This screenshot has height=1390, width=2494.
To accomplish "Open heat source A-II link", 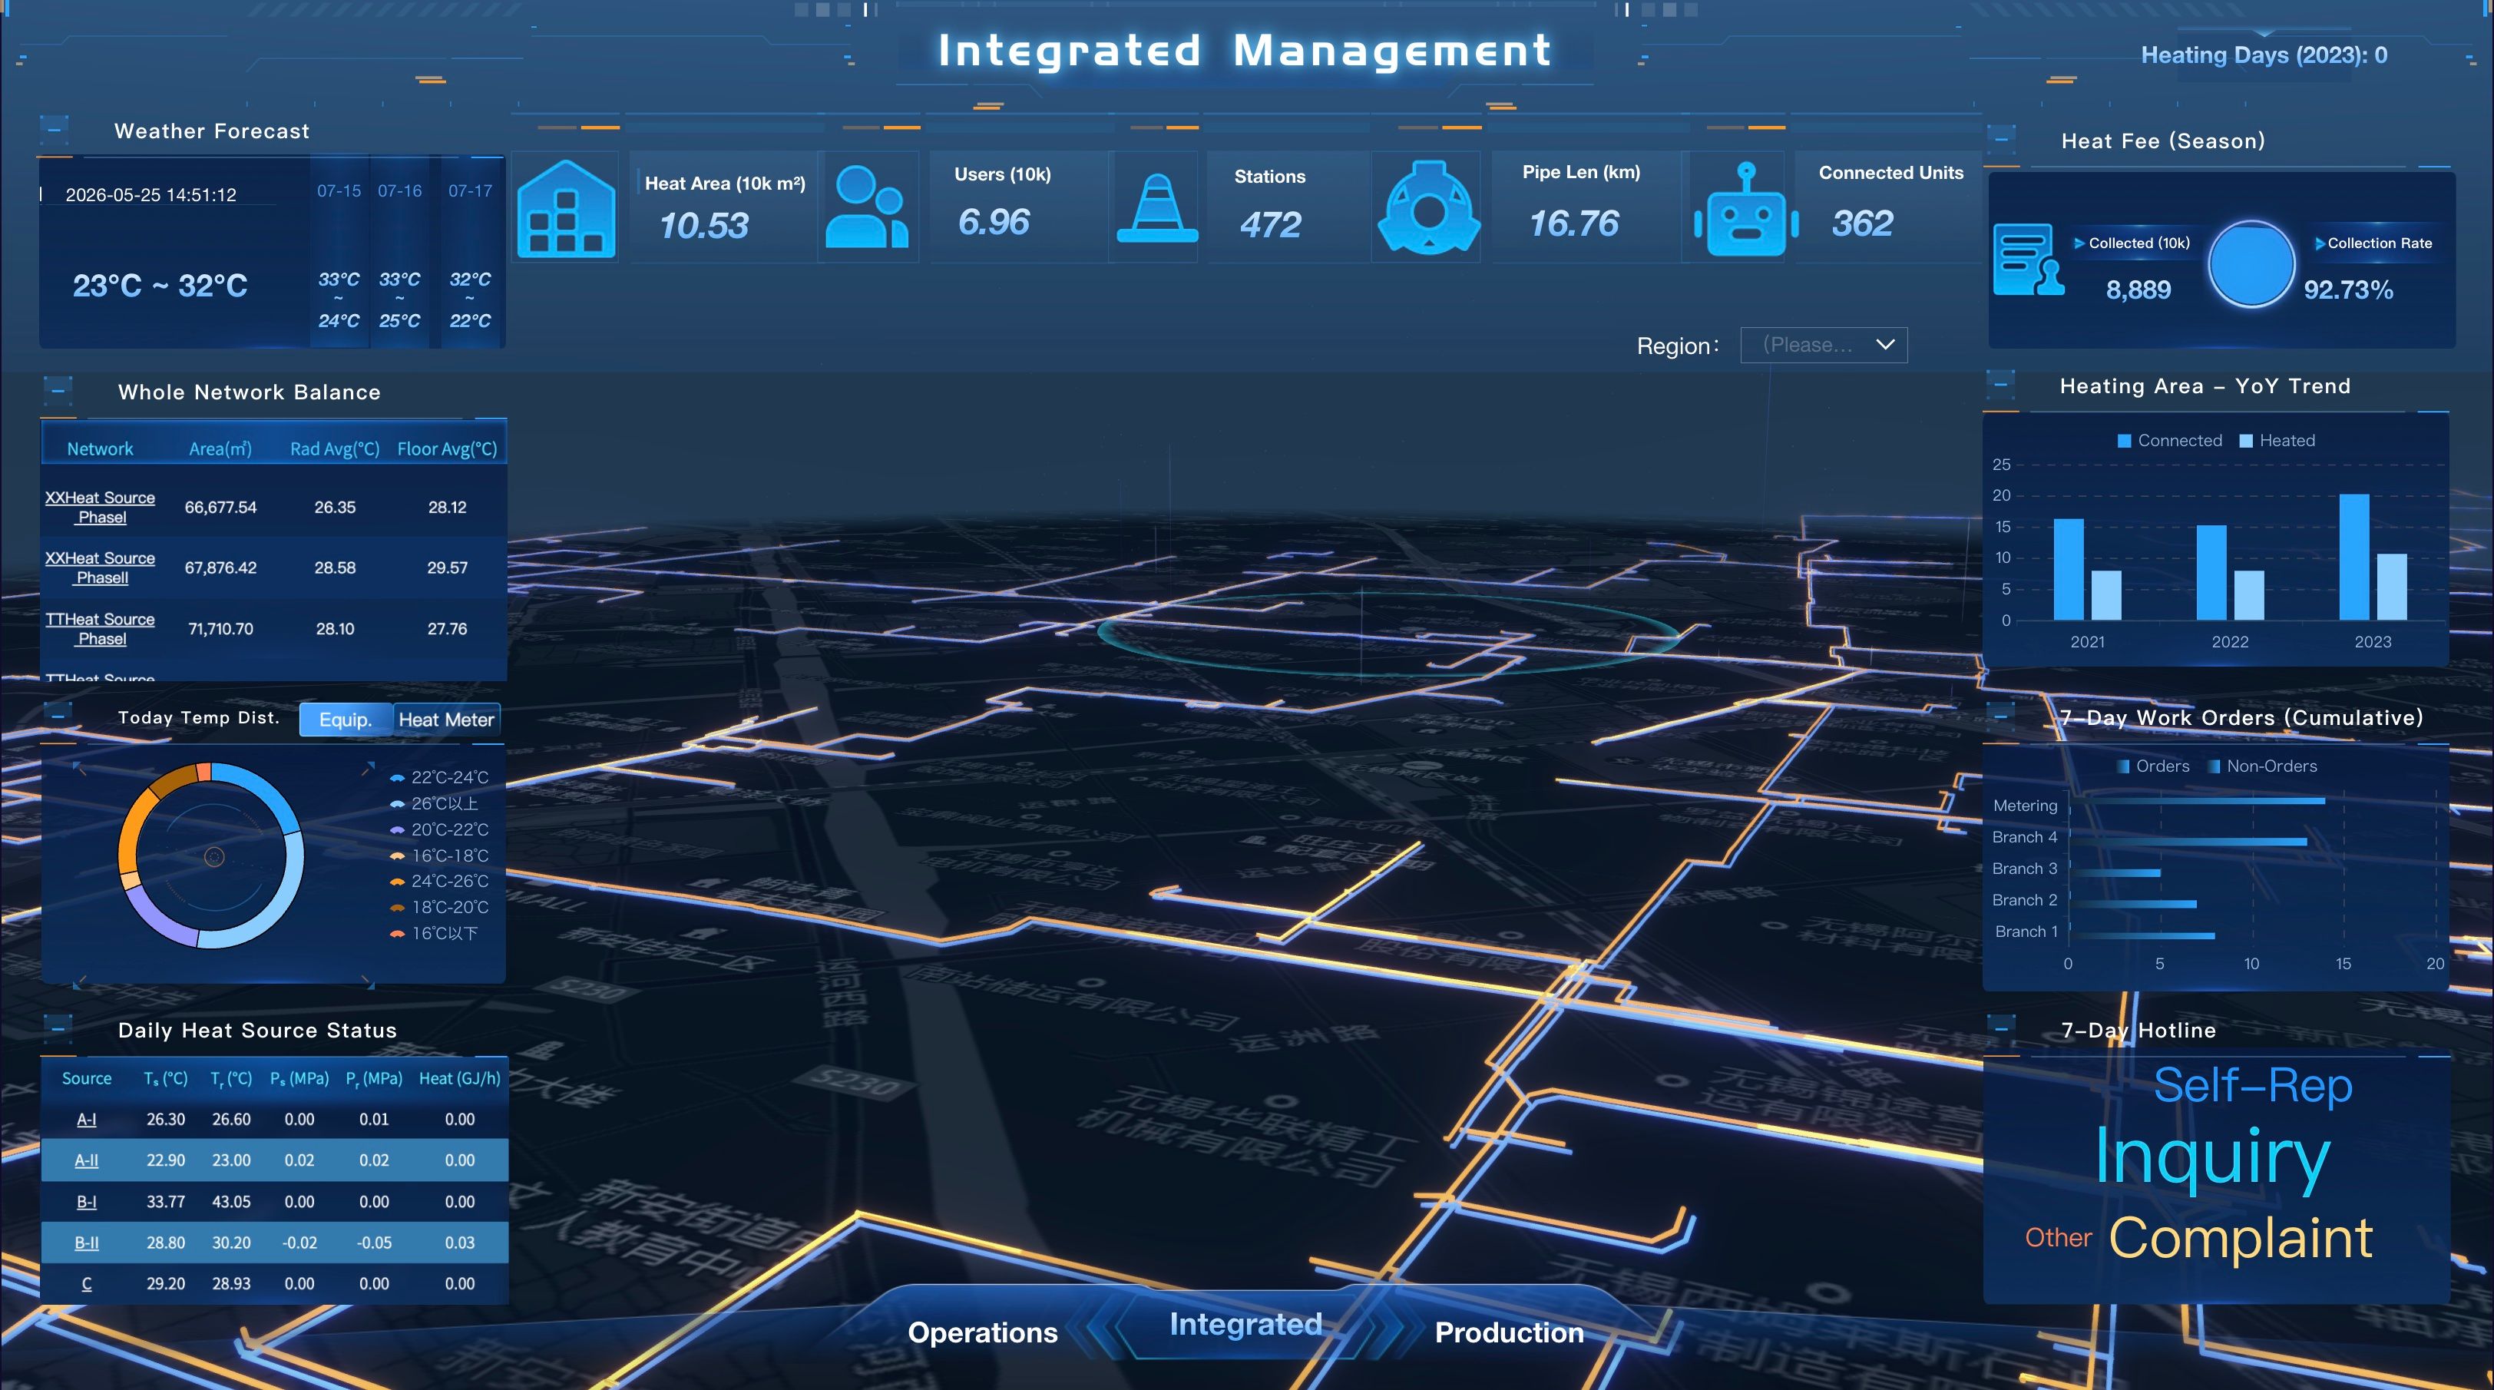I will [x=86, y=1160].
